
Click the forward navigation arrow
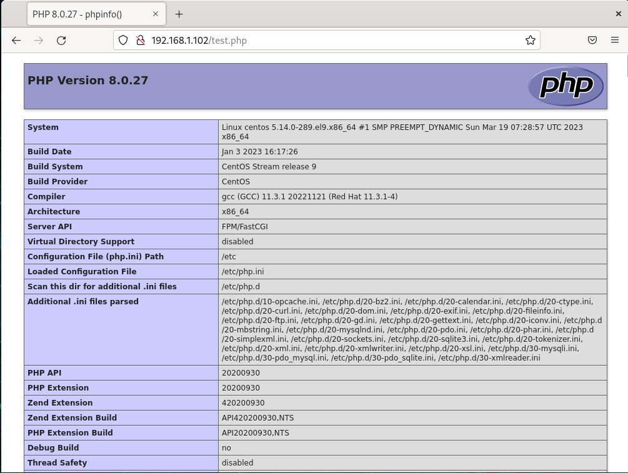coord(39,40)
